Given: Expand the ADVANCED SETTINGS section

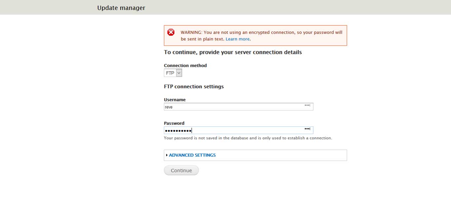Looking at the screenshot, I should coord(192,155).
